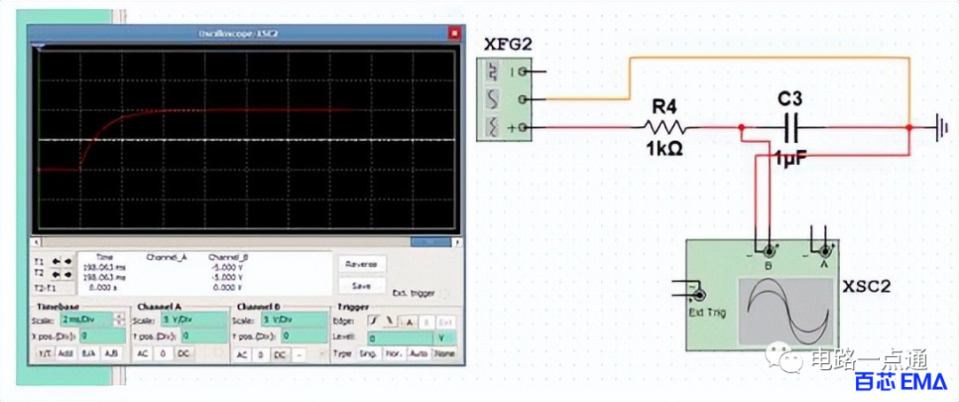The image size is (959, 402).
Task: Select B/A display mode
Action: pyautogui.click(x=87, y=353)
